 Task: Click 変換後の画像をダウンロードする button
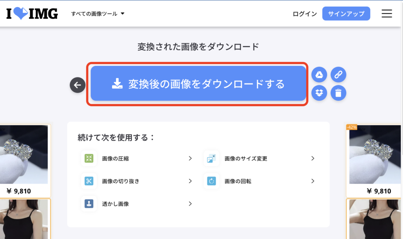tap(198, 84)
